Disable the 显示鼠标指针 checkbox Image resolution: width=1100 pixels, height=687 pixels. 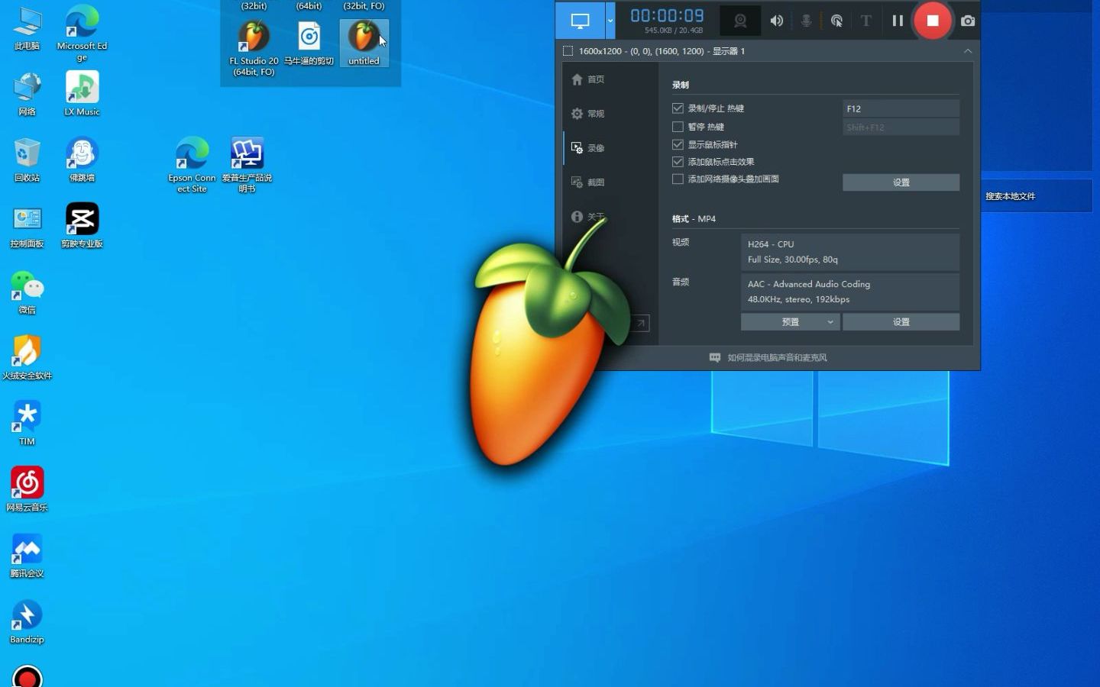[678, 144]
